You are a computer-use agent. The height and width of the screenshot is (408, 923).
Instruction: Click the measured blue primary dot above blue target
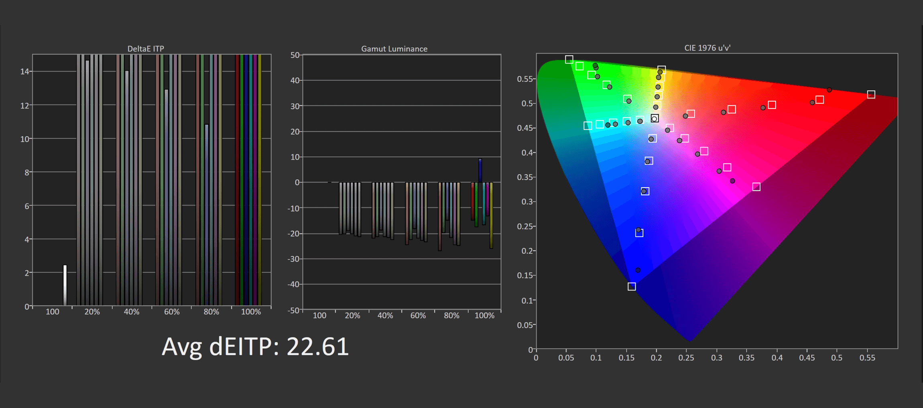point(638,270)
